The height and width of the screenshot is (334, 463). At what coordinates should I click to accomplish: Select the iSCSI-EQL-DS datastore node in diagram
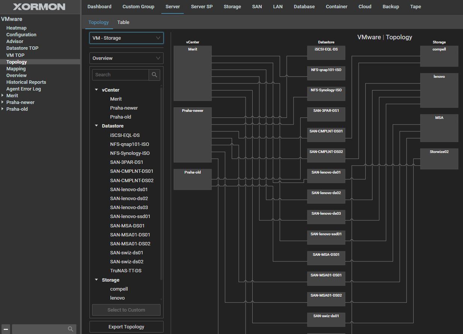click(326, 53)
